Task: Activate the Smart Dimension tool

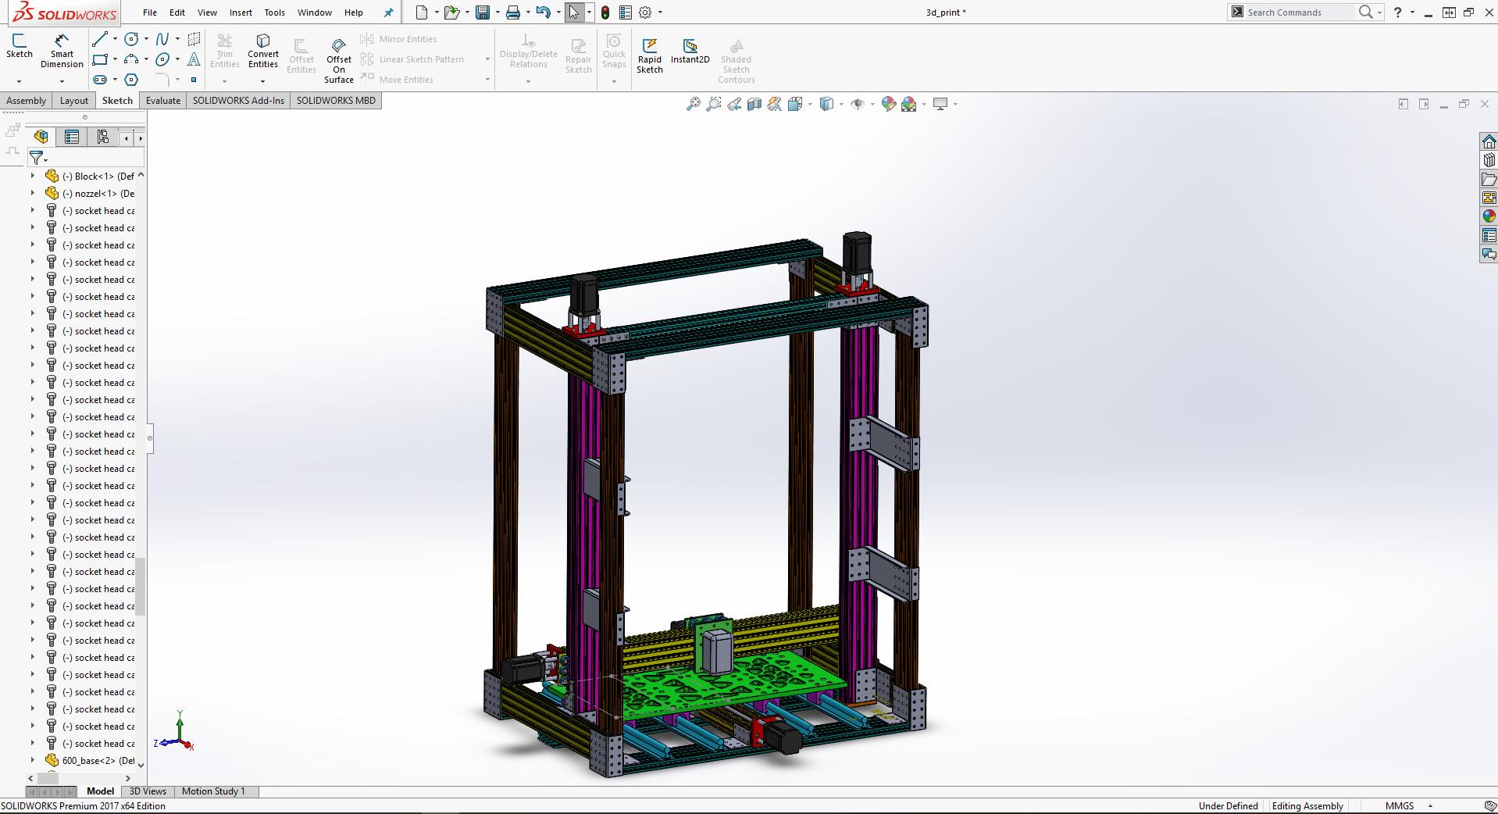Action: 62,51
